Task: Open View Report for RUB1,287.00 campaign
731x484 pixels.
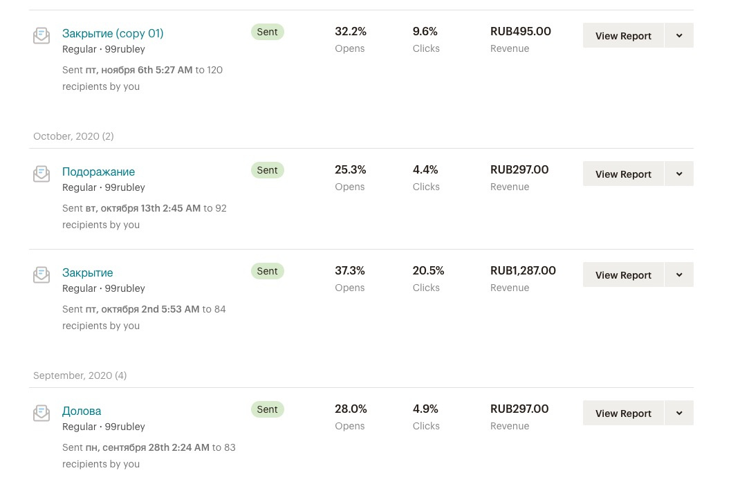Action: point(623,275)
